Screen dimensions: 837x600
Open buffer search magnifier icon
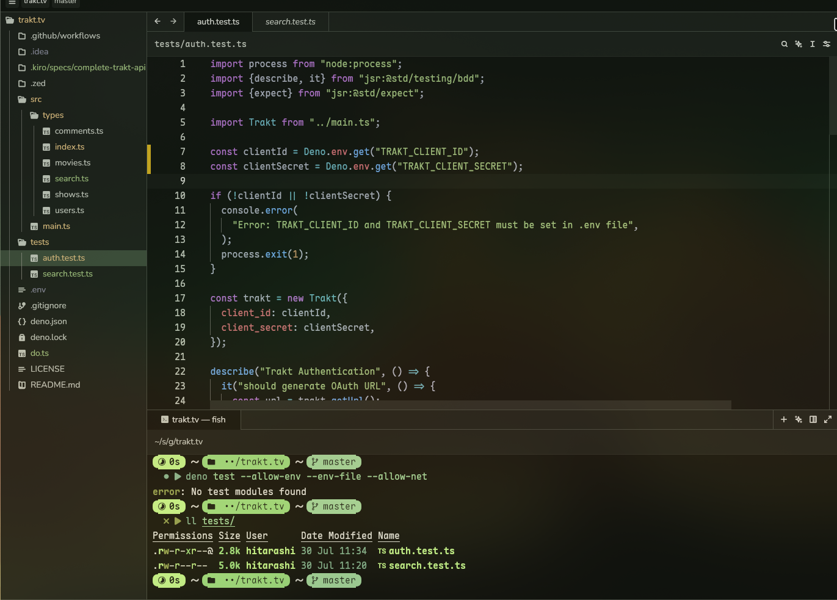[784, 44]
